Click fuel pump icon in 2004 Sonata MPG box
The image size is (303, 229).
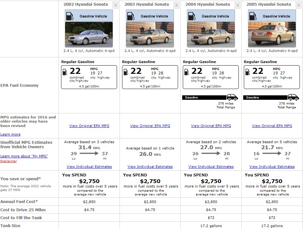187,72
